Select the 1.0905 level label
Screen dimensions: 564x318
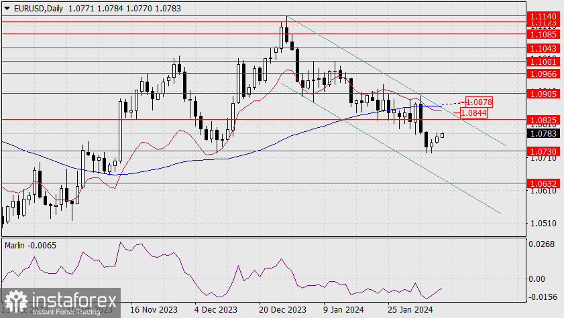[543, 94]
